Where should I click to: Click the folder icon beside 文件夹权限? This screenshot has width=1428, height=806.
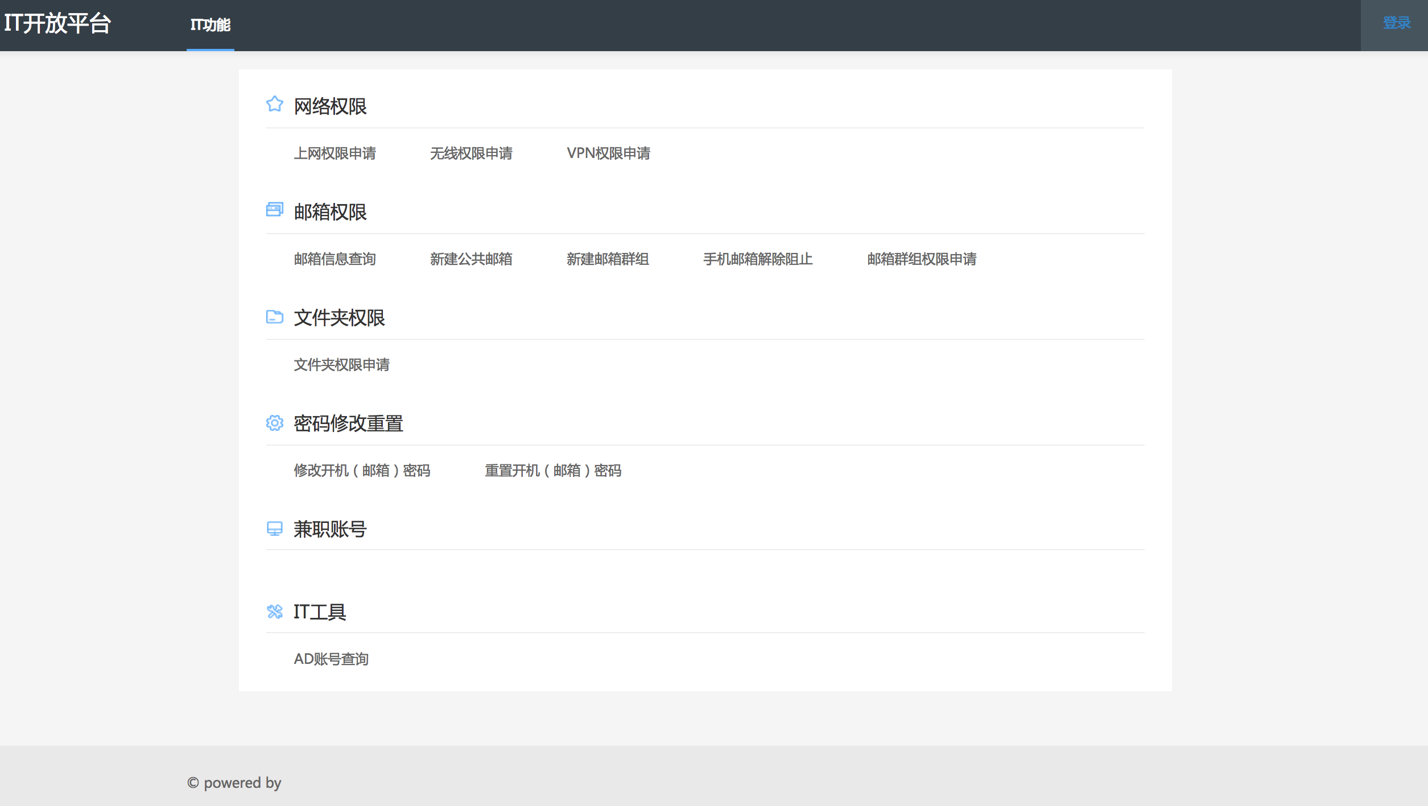[274, 316]
